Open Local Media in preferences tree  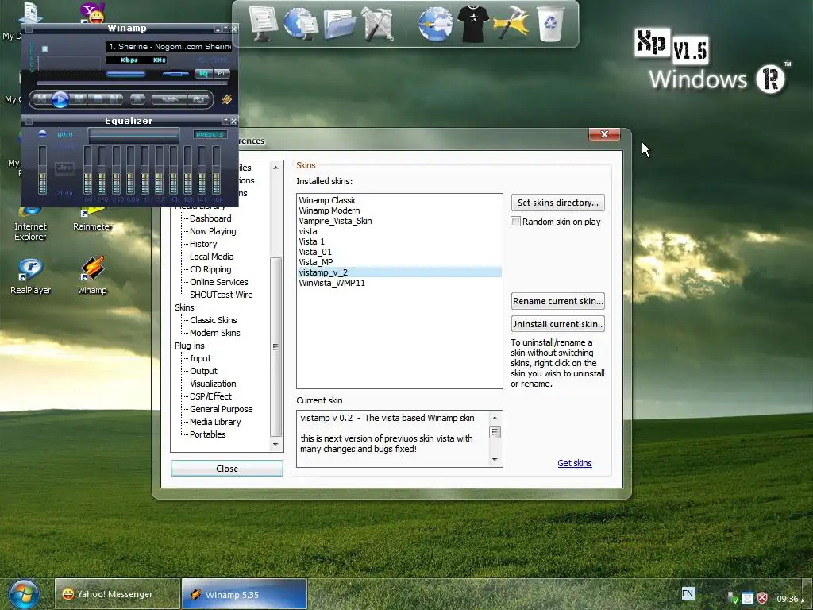pos(211,257)
